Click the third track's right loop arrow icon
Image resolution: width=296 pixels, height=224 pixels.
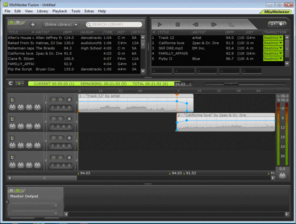click(x=60, y=138)
